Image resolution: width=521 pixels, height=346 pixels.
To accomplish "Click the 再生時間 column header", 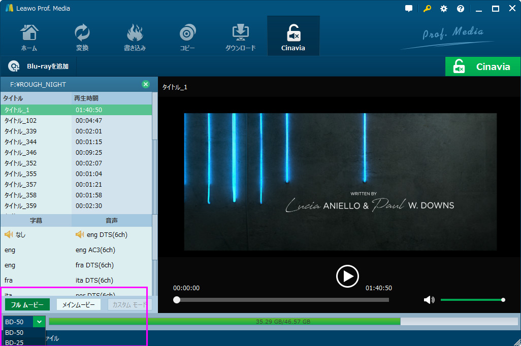I will point(112,98).
